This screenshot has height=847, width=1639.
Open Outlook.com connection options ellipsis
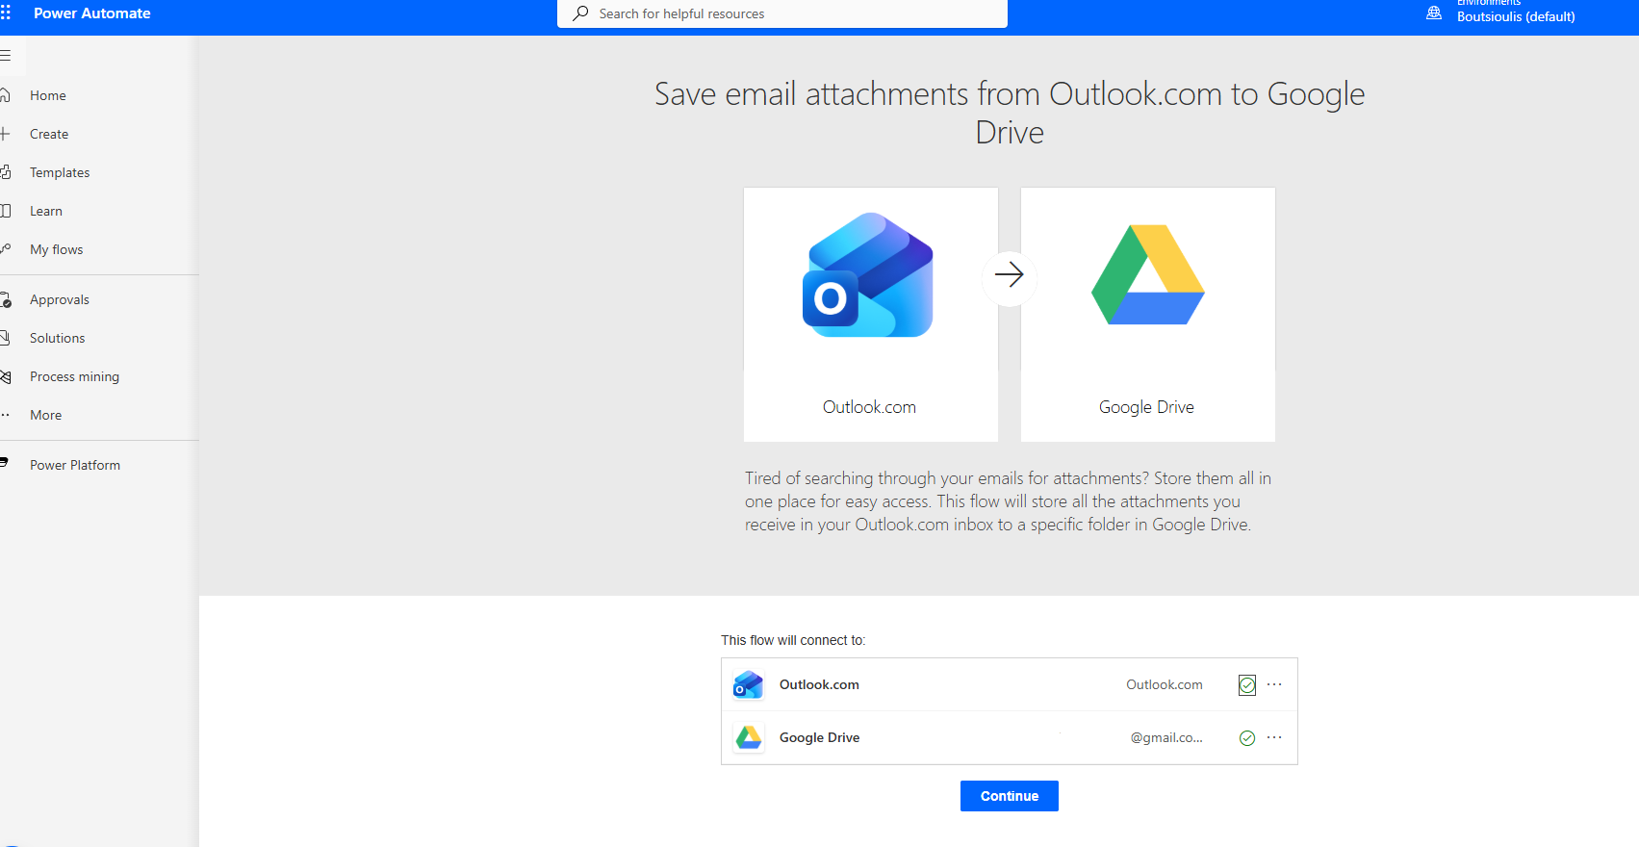pyautogui.click(x=1274, y=684)
